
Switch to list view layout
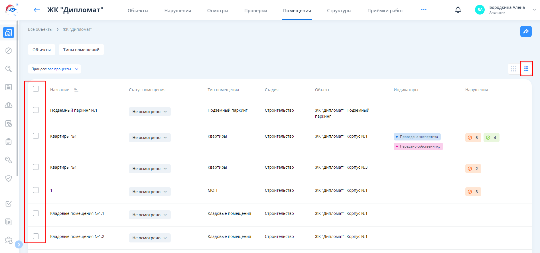click(526, 69)
